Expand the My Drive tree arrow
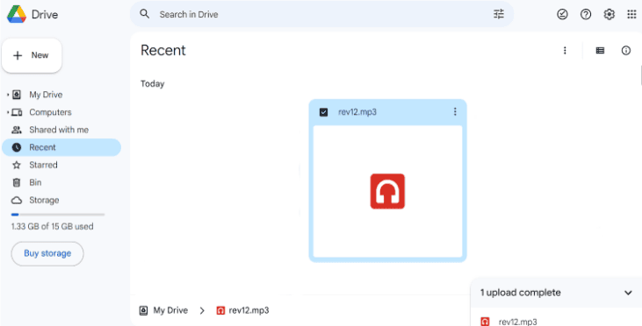 tap(8, 95)
